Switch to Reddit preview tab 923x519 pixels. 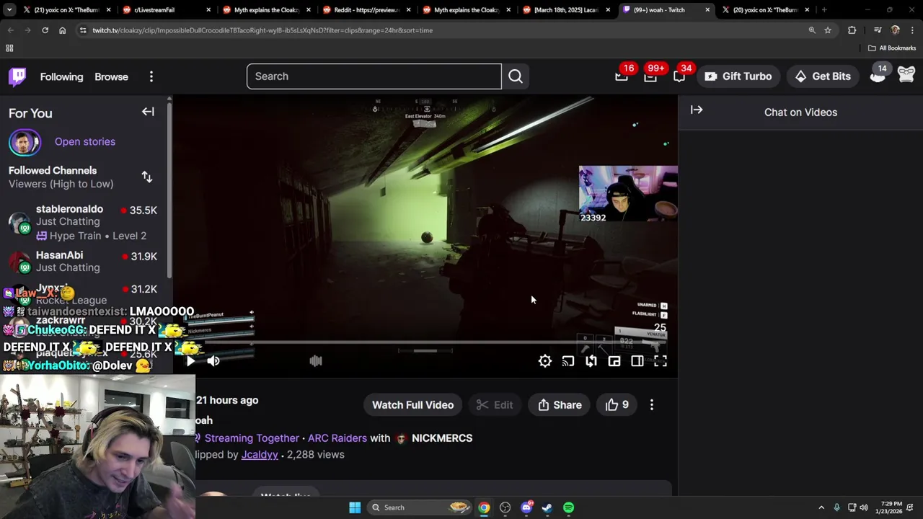click(x=366, y=10)
